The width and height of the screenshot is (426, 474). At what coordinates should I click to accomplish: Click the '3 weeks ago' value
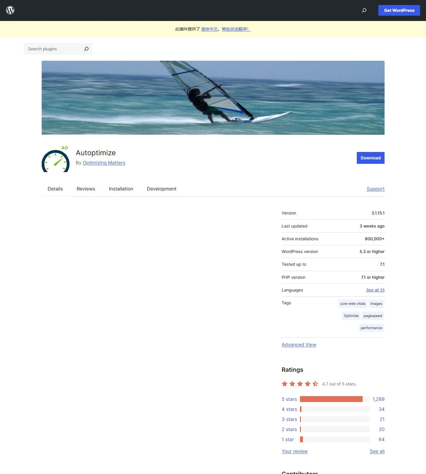click(372, 226)
